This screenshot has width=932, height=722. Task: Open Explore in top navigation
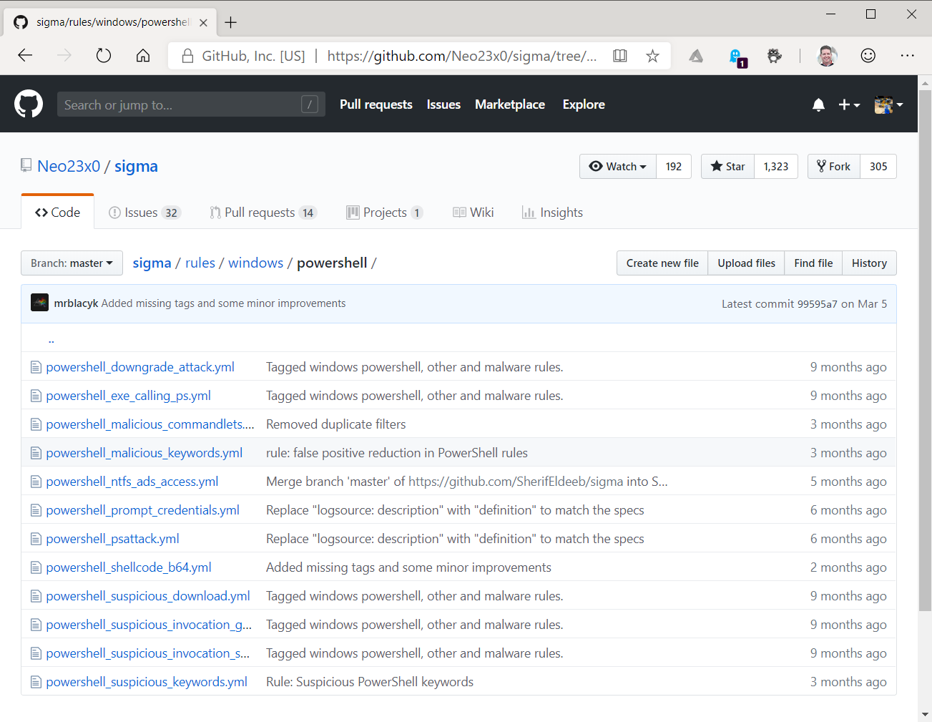(x=584, y=104)
